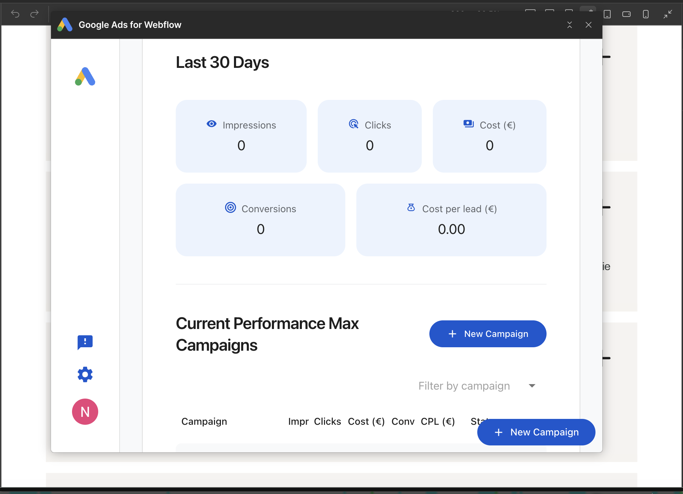Click the Impr column header
The height and width of the screenshot is (494, 683).
tap(298, 422)
